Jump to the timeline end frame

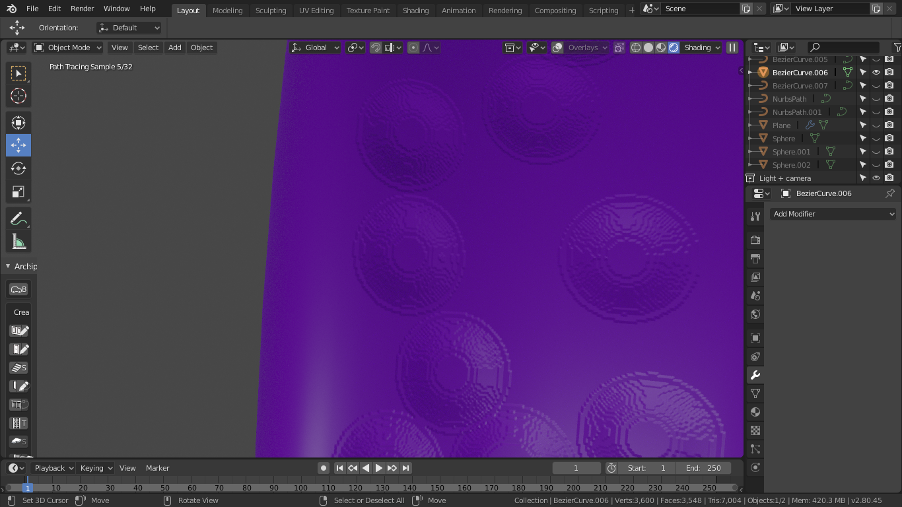pos(406,468)
